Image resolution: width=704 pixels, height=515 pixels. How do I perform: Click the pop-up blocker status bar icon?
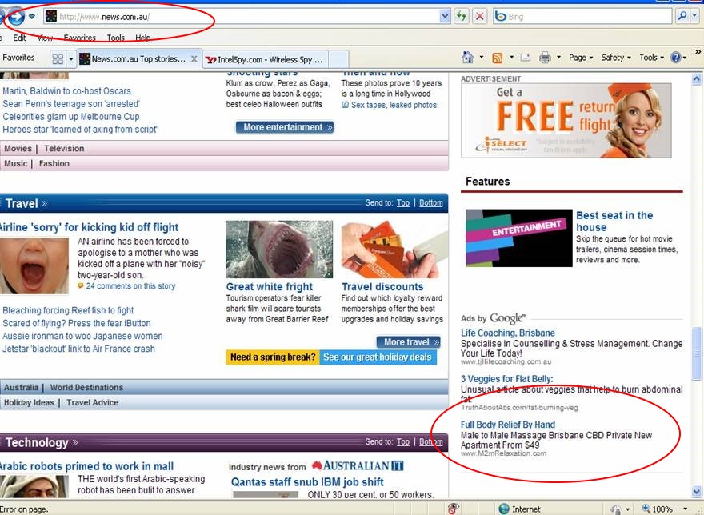pos(454,509)
